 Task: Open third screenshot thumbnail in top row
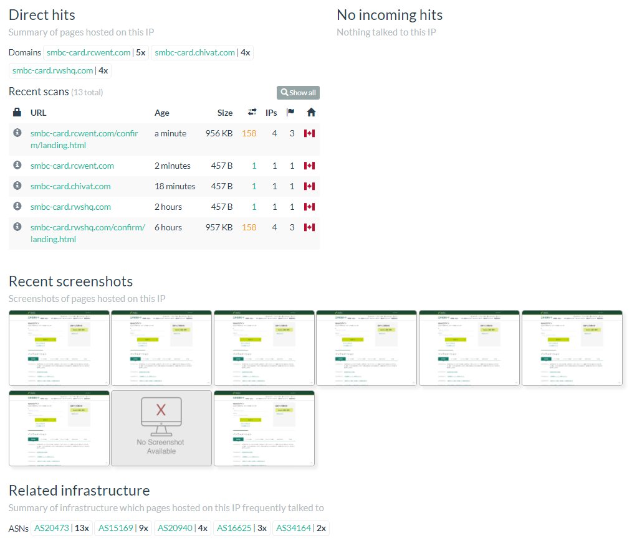(264, 348)
